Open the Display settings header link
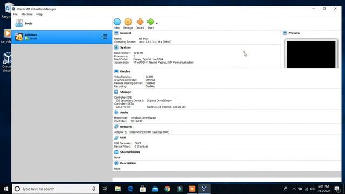 (x=125, y=71)
